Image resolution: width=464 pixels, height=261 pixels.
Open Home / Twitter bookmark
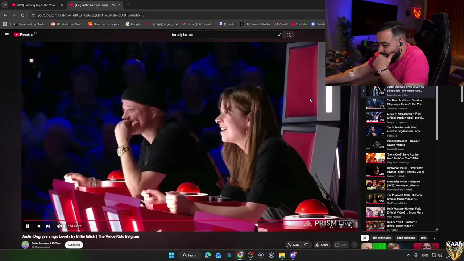click(255, 24)
